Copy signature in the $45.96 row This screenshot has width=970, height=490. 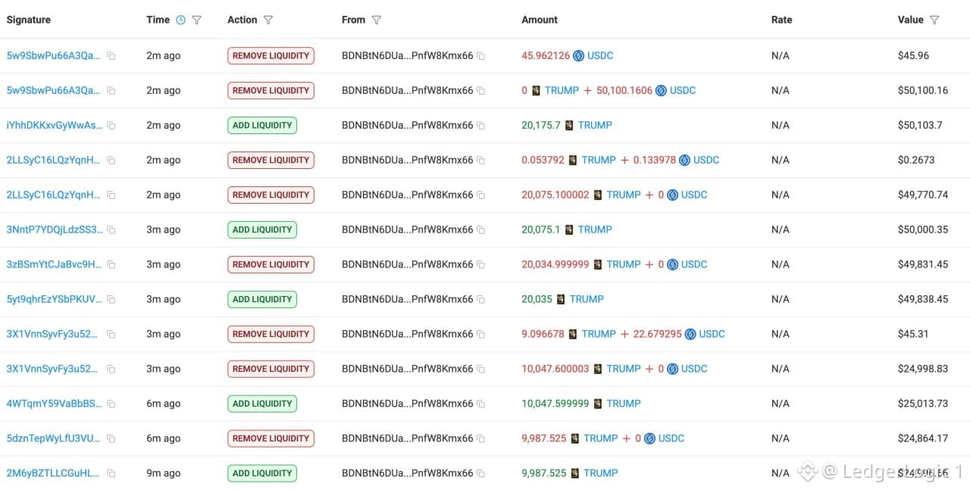tap(111, 56)
